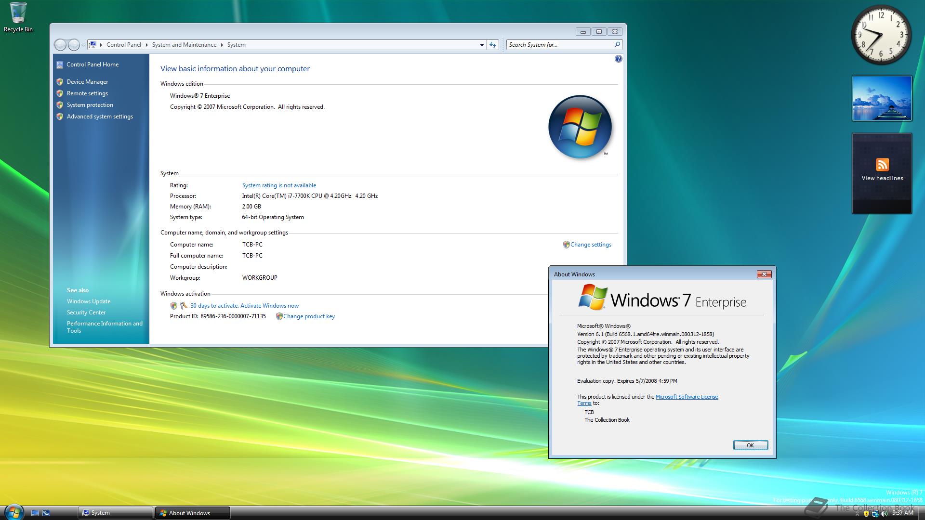Switch to About Windows taskbar button
Screen dimensions: 925x520
[x=192, y=513]
